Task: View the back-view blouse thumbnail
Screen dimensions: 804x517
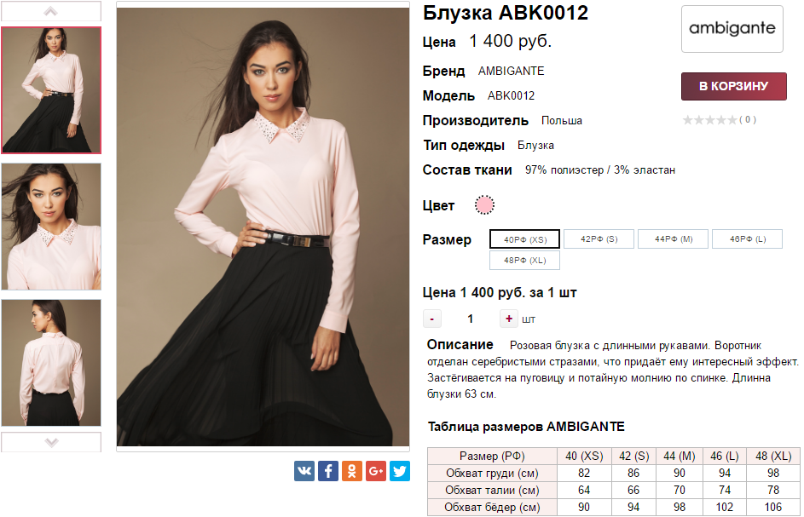Action: [x=51, y=363]
